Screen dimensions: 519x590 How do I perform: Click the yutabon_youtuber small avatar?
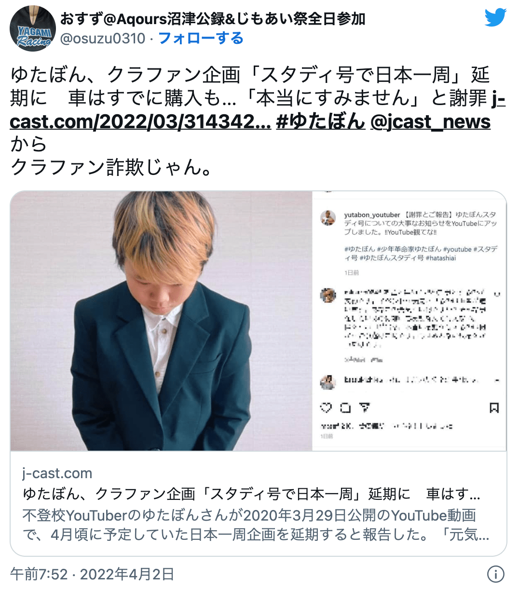pyautogui.click(x=328, y=218)
